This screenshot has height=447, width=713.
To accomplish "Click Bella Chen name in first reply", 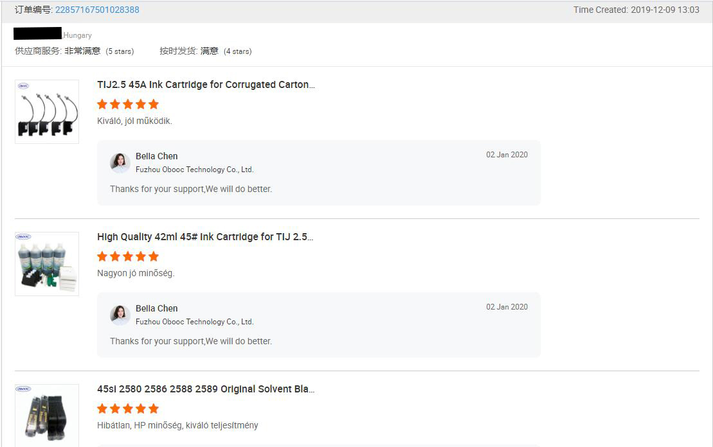I will coord(156,156).
